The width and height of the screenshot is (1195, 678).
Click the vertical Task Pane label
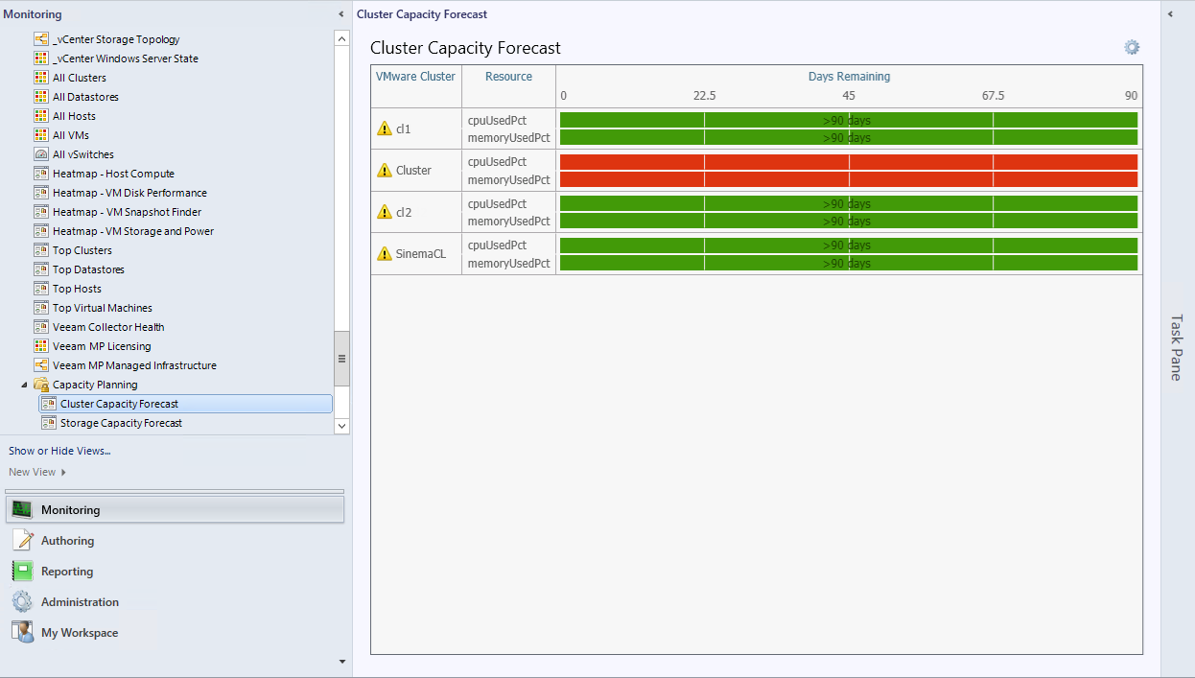coord(1177,347)
